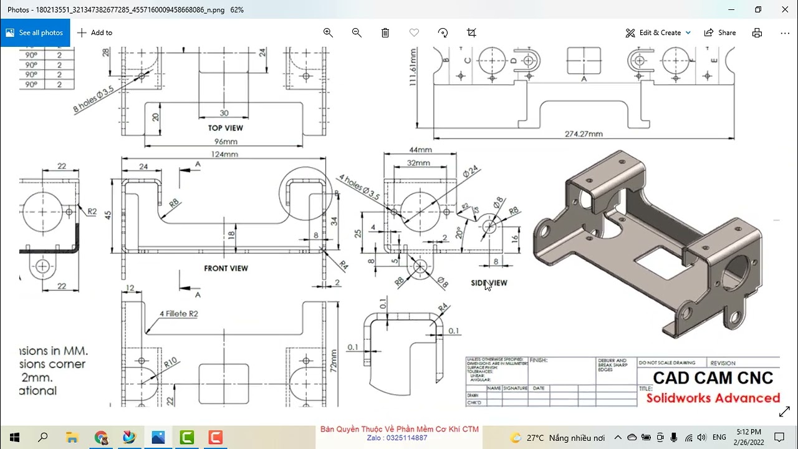Show hidden system tray icons
Viewport: 798px width, 449px height.
[x=618, y=438]
